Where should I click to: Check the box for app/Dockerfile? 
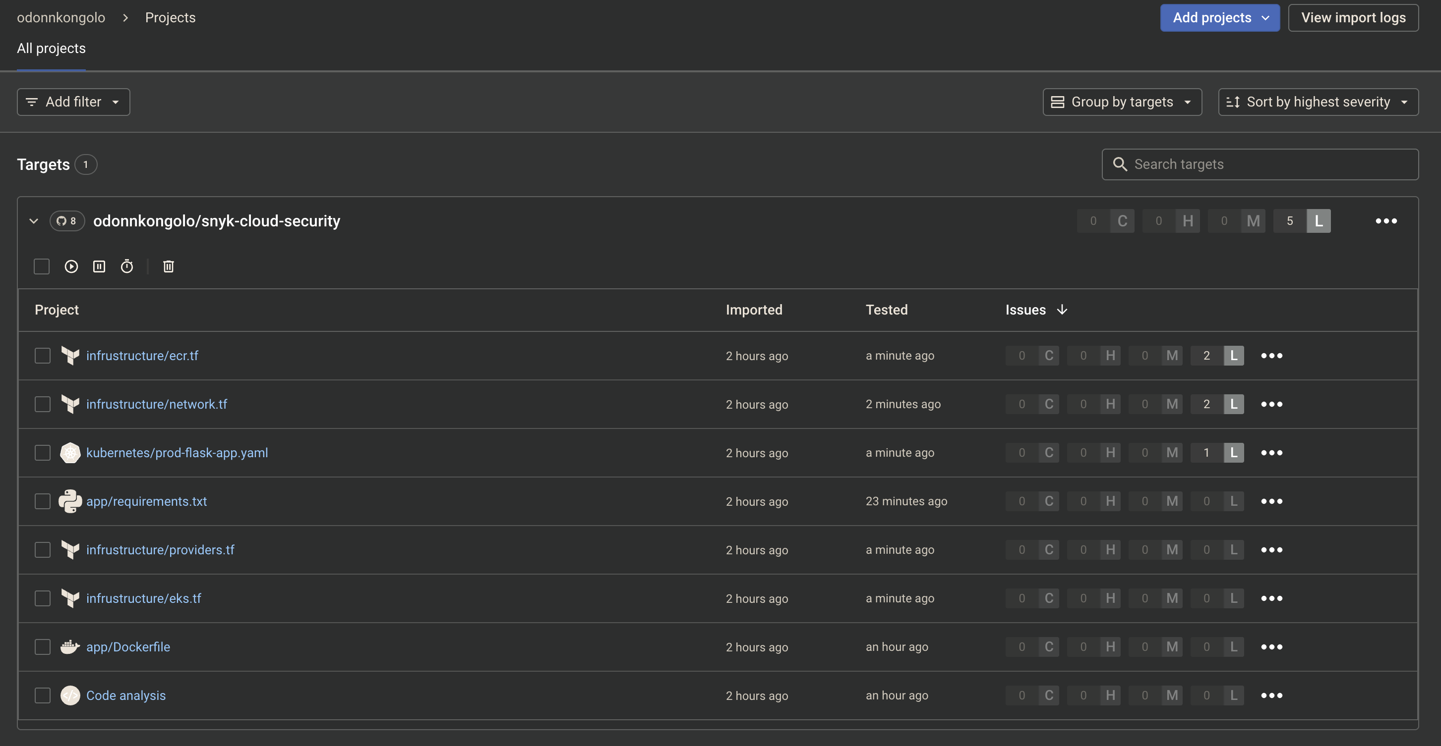pyautogui.click(x=43, y=647)
